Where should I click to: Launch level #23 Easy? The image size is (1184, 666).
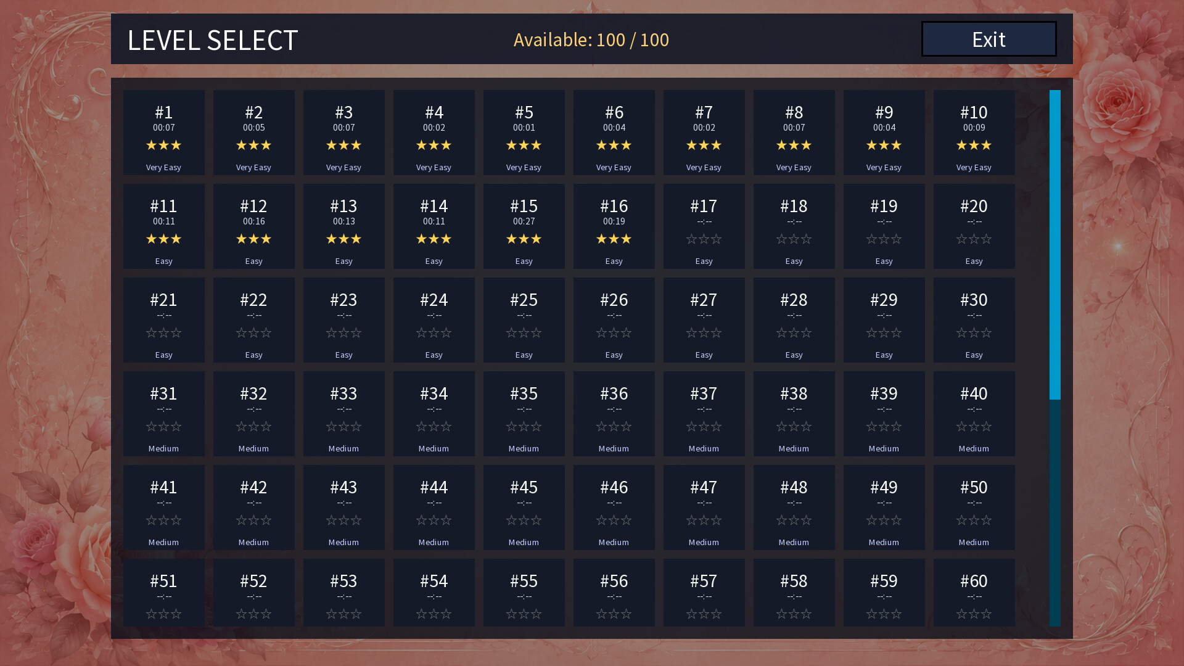point(344,320)
